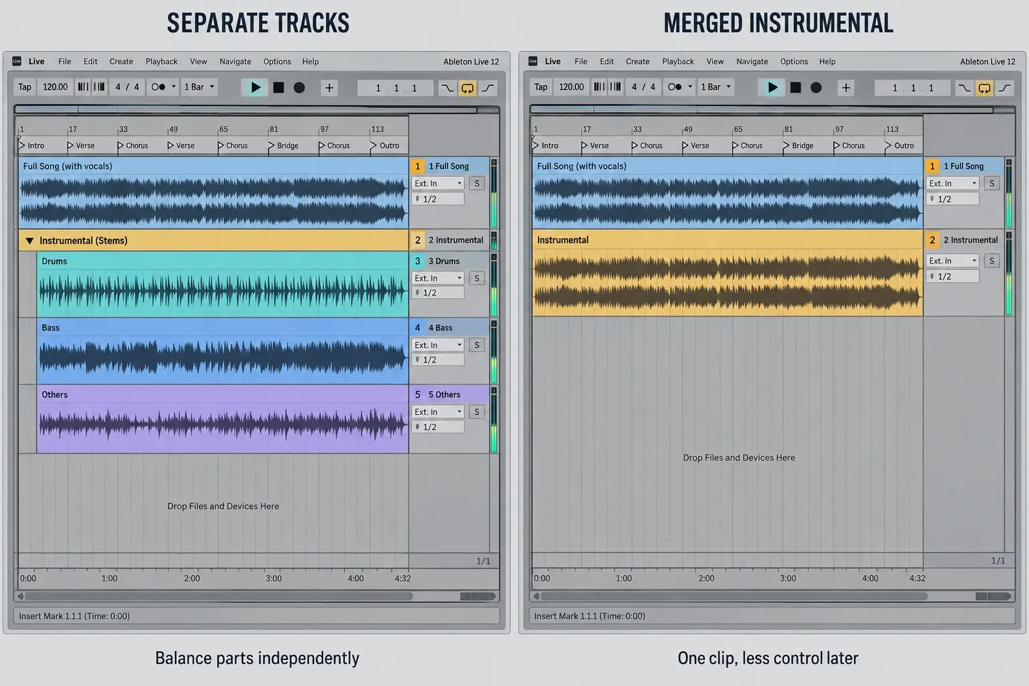Click Stop in the Merged Instrumental window
The width and height of the screenshot is (1029, 686).
[795, 87]
